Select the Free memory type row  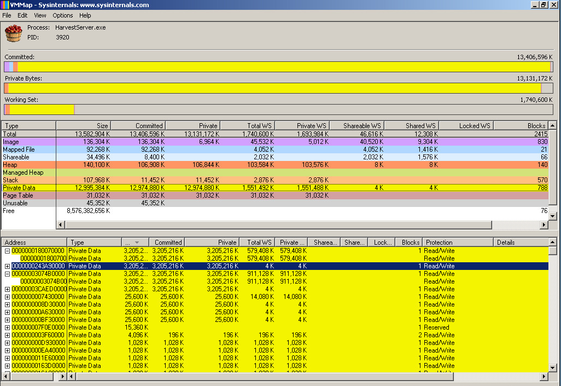pos(275,211)
